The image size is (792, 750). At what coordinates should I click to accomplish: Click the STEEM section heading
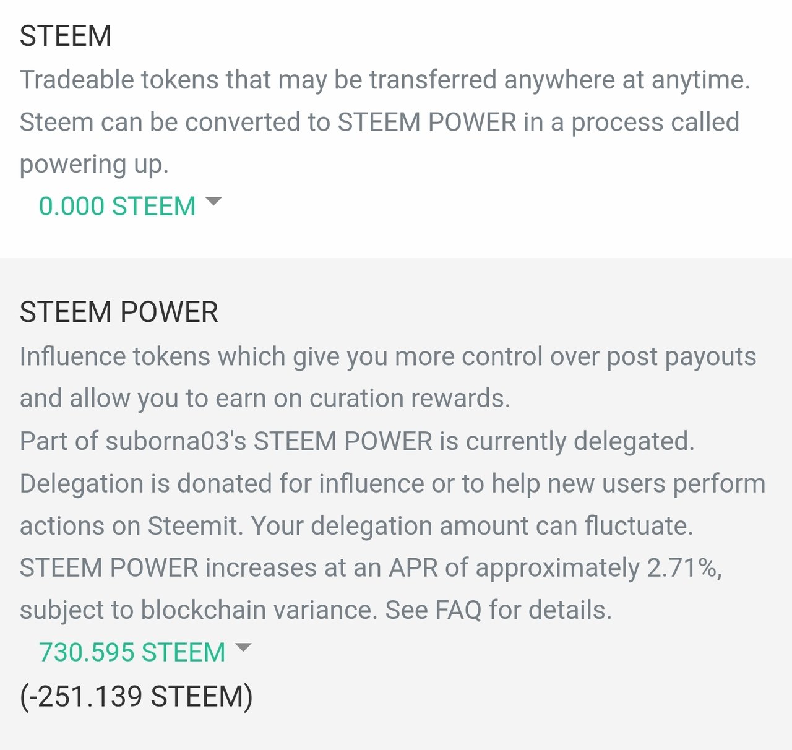tap(66, 36)
